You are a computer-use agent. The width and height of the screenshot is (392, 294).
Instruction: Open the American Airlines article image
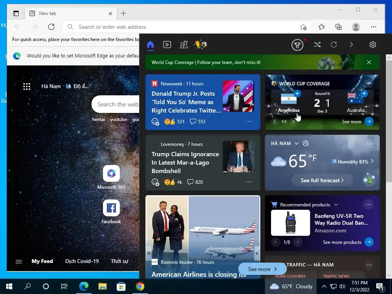pyautogui.click(x=203, y=227)
